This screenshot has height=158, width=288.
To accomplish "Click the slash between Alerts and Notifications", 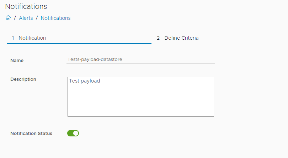I will click(37, 18).
